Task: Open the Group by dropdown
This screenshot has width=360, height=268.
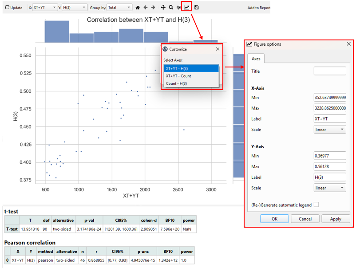Action: coord(117,7)
